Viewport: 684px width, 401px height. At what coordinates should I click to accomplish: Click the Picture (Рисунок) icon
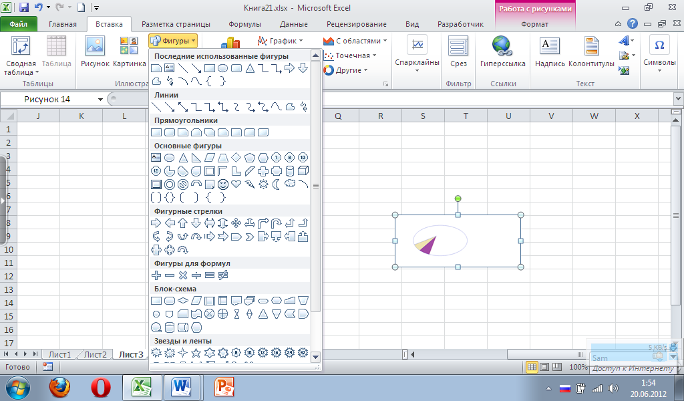tap(95, 51)
